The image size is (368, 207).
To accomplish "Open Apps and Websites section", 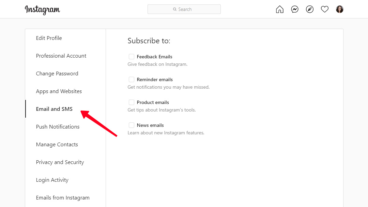I will 59,91.
